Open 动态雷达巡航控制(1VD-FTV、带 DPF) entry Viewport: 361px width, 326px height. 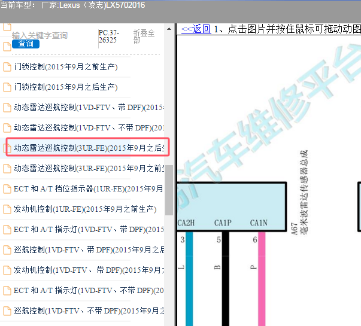[89, 108]
